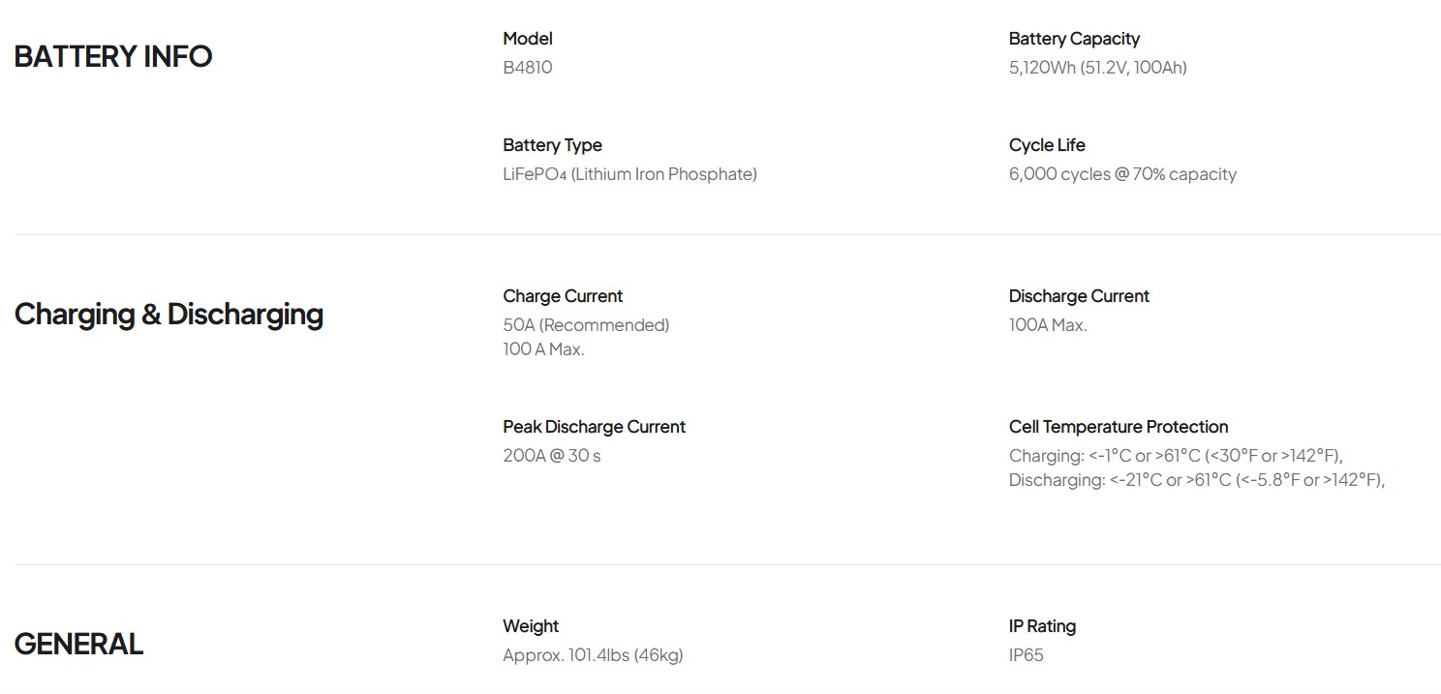Click the Charge Current label
Screen dimensions: 1441x694
click(x=562, y=296)
